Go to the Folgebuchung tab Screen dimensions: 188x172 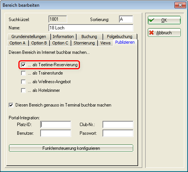click(x=120, y=37)
